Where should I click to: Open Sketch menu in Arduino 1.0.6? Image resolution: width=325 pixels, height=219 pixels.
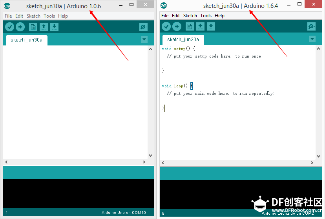[x=33, y=16]
